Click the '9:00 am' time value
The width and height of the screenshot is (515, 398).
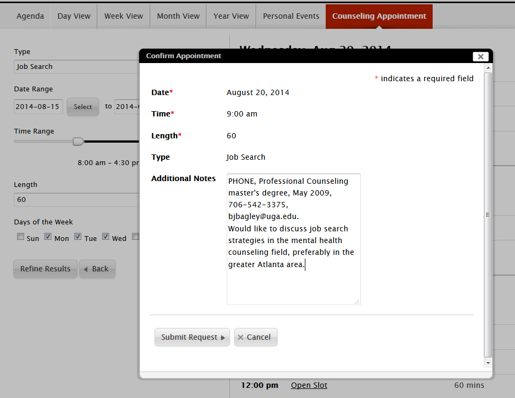tap(242, 114)
